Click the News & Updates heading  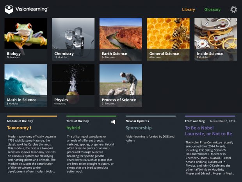pyautogui.click(x=137, y=121)
